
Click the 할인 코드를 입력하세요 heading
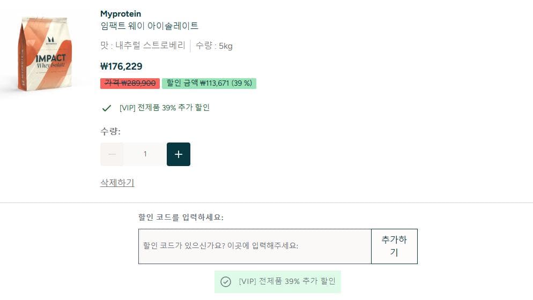point(181,217)
